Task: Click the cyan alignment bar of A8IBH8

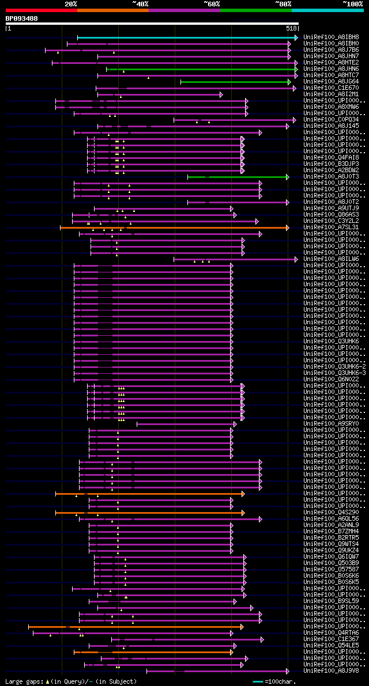Action: click(x=187, y=37)
